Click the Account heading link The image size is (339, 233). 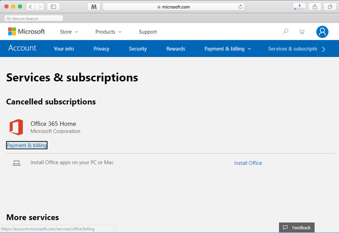coord(22,48)
